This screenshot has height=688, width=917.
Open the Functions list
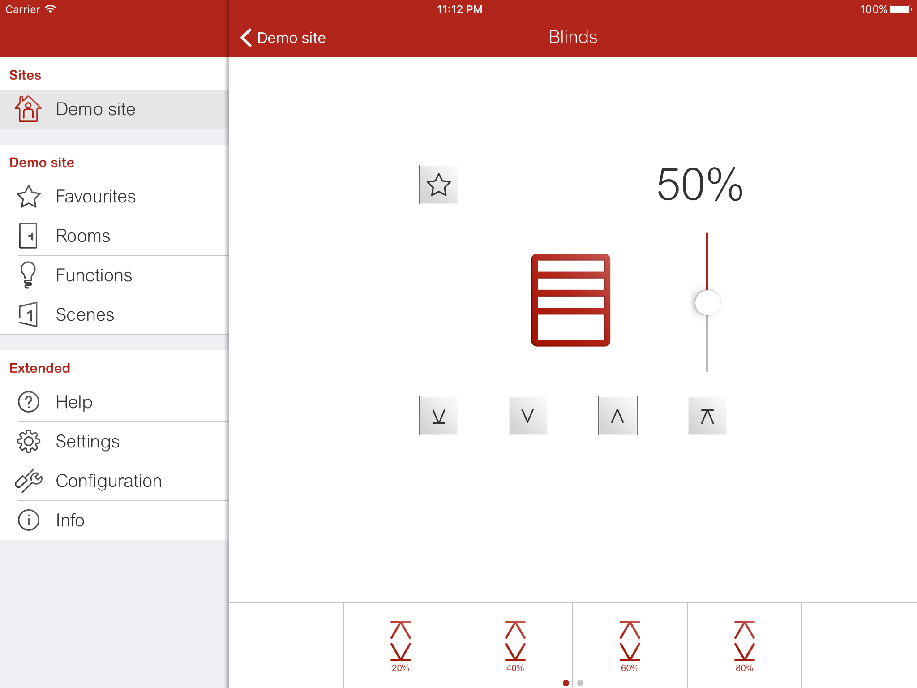click(x=94, y=275)
